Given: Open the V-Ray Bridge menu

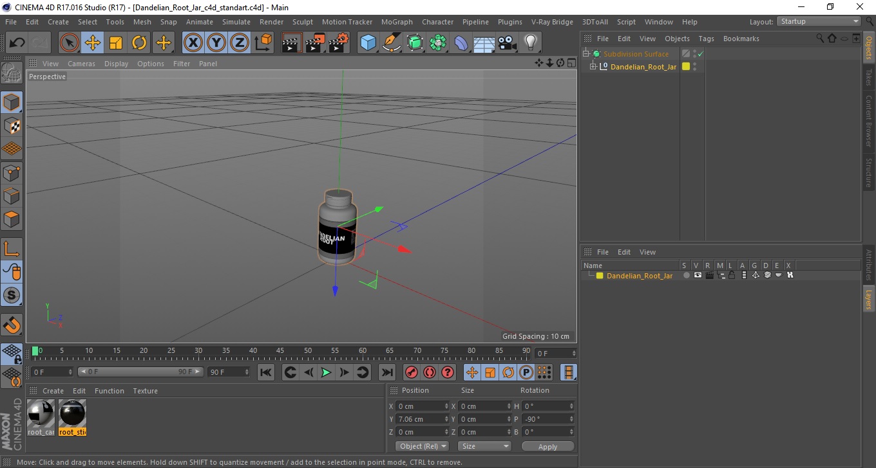Looking at the screenshot, I should pyautogui.click(x=552, y=22).
